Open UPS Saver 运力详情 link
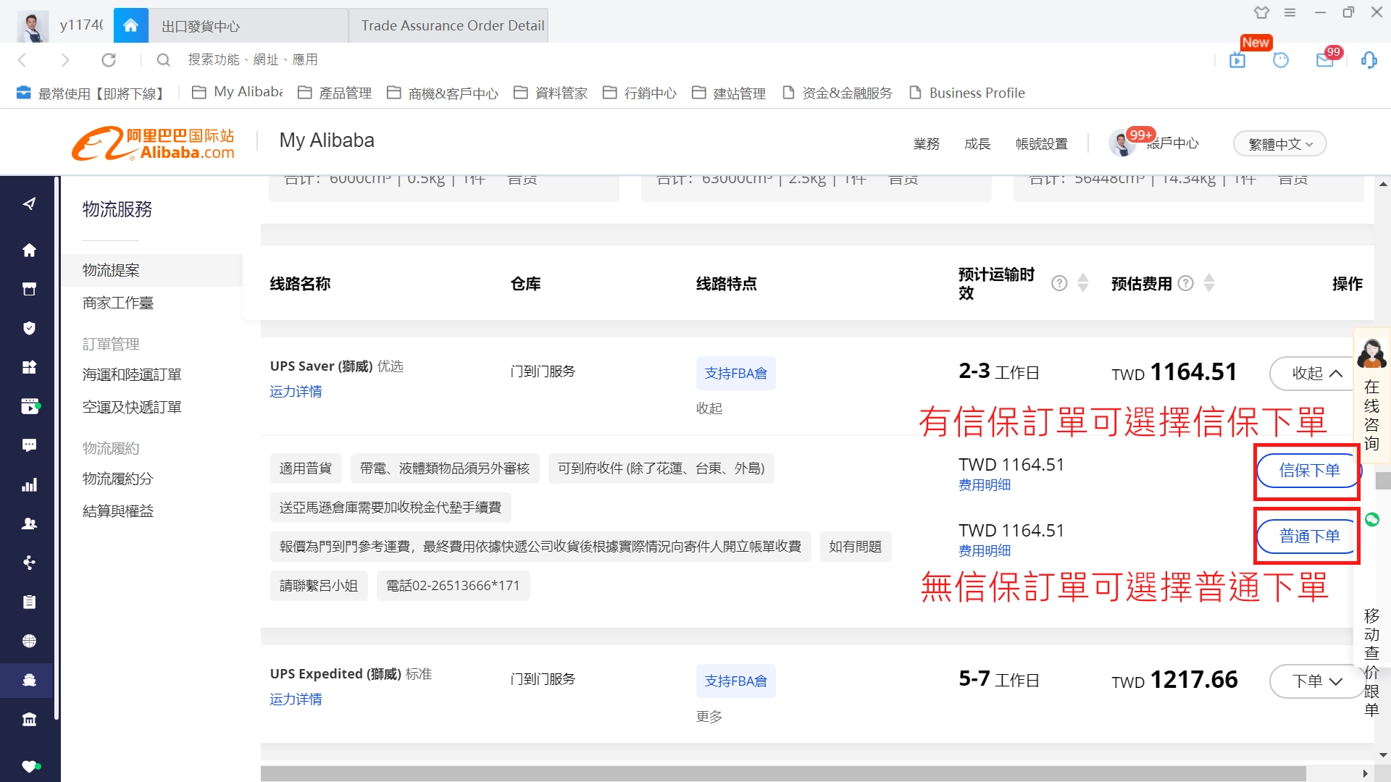This screenshot has width=1391, height=782. tap(296, 392)
